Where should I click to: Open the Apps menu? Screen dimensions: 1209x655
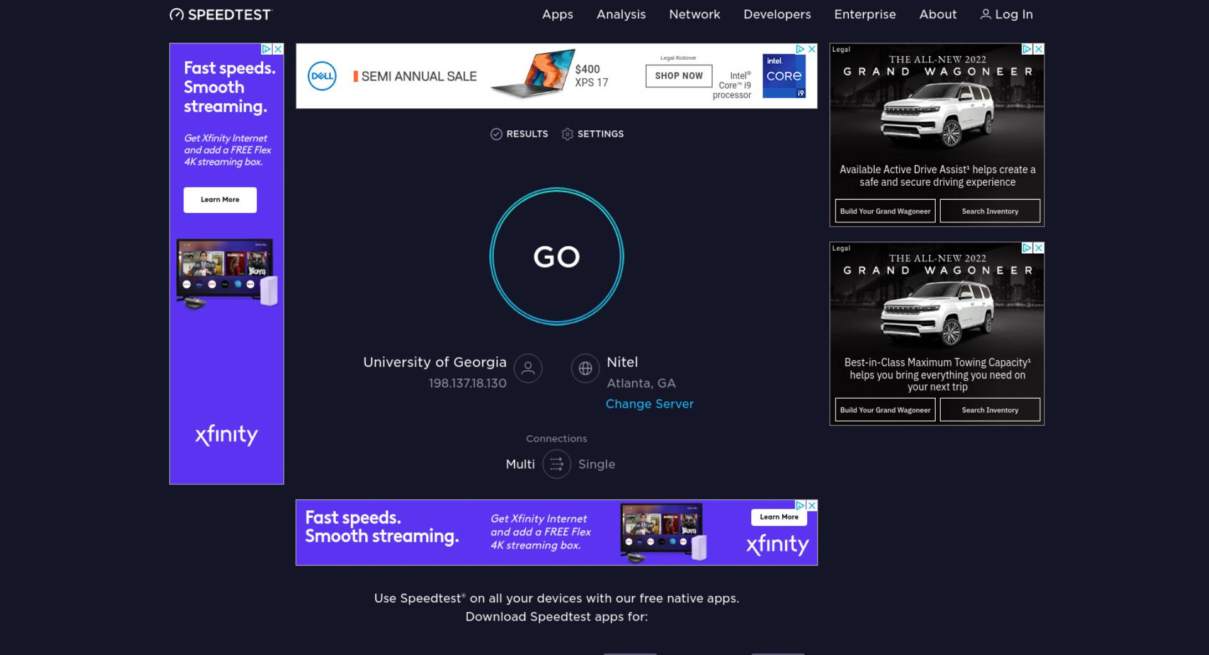tap(557, 14)
